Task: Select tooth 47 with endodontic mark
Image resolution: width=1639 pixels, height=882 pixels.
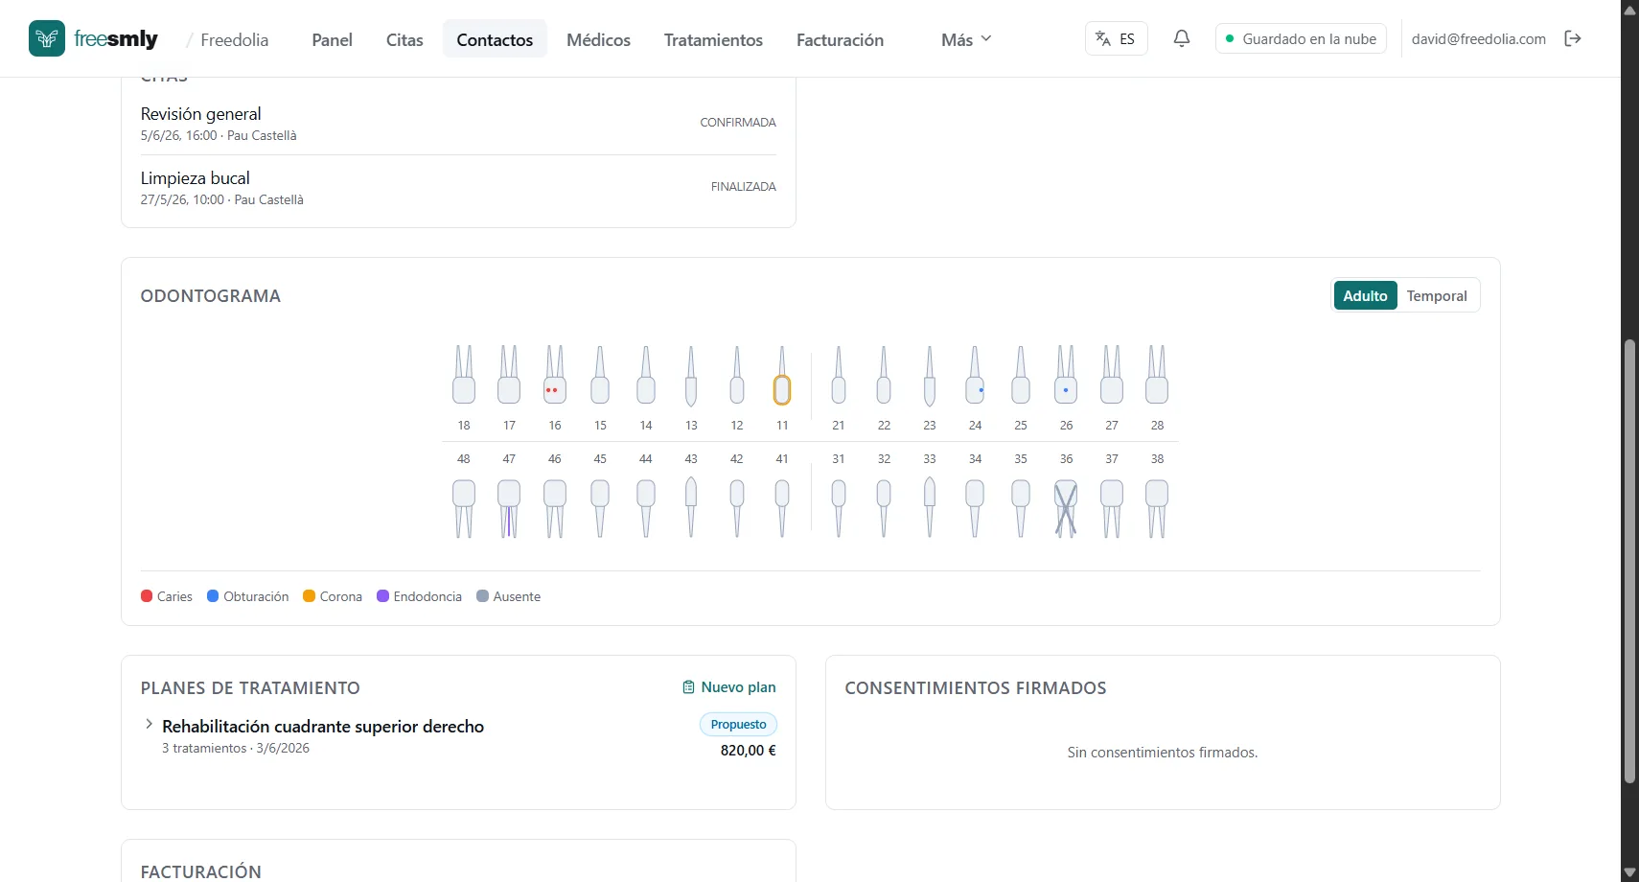Action: [x=509, y=508]
